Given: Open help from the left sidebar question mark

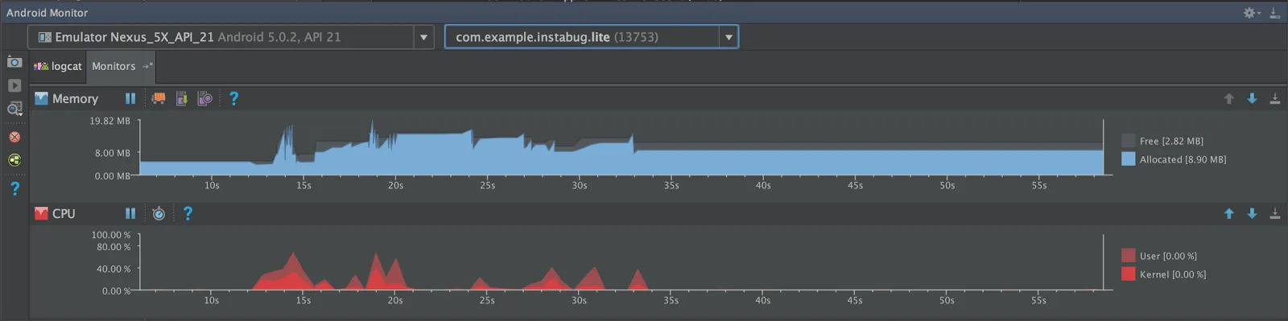Looking at the screenshot, I should tap(14, 188).
